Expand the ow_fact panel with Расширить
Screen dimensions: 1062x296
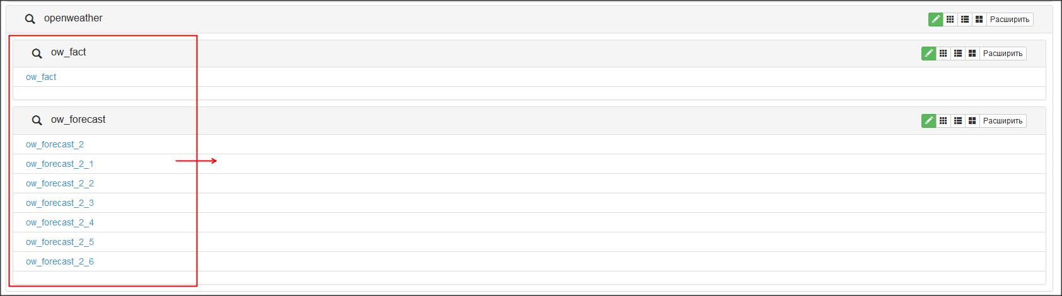click(x=1003, y=54)
